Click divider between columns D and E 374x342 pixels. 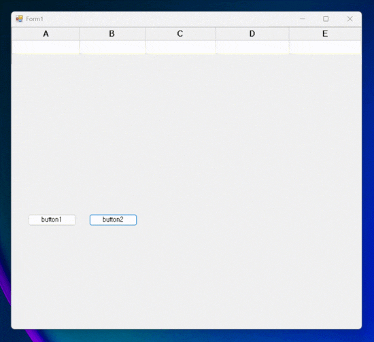(x=289, y=34)
